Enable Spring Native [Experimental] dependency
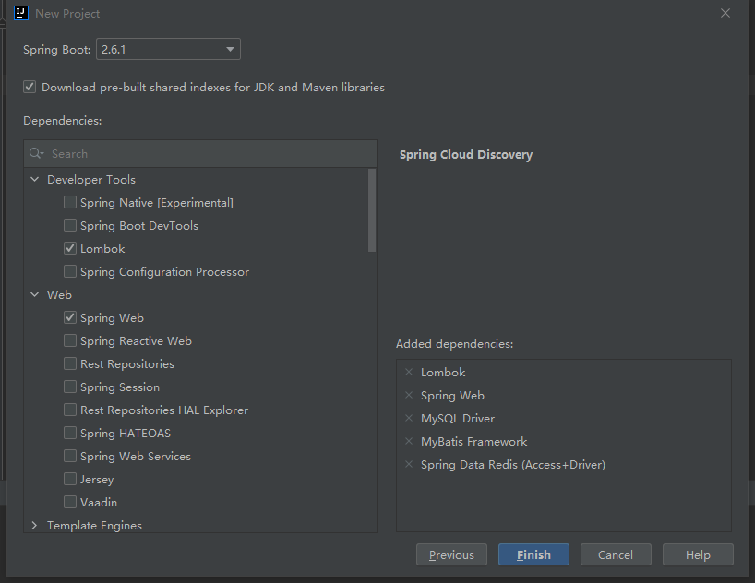 (x=70, y=202)
